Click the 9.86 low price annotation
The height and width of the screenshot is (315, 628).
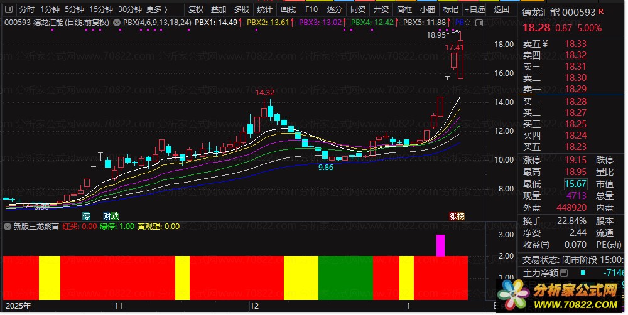[x=325, y=168]
